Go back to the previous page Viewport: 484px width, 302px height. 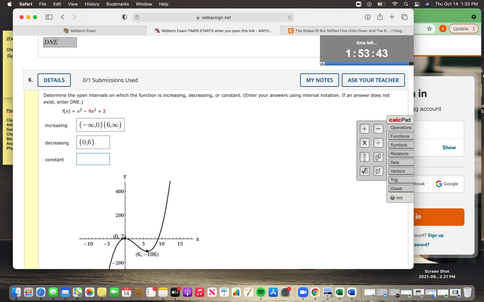point(63,17)
